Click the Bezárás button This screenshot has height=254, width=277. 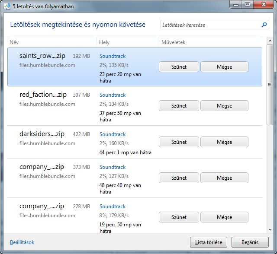click(250, 242)
